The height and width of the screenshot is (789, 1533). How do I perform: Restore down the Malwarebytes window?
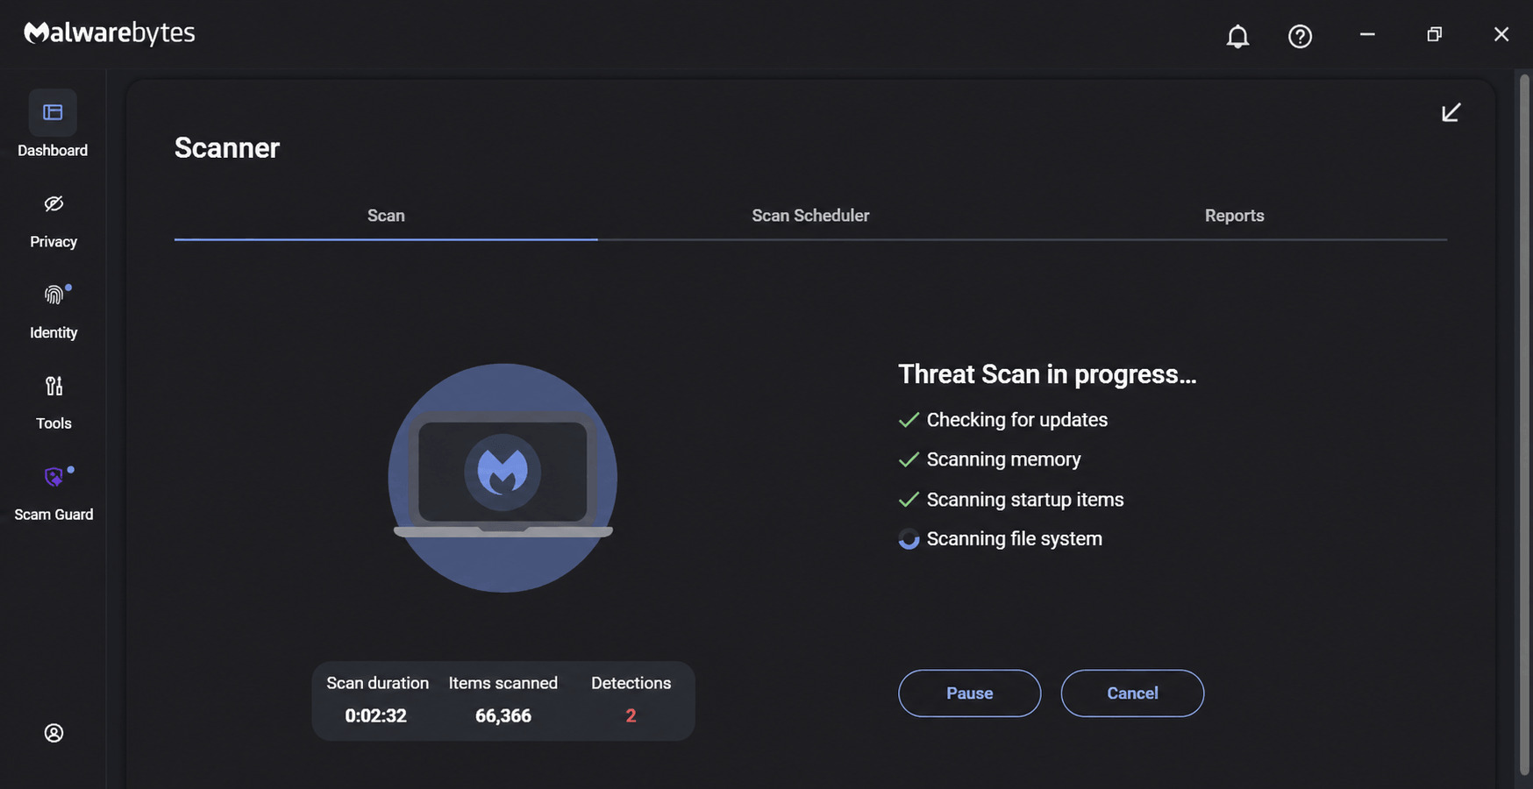pyautogui.click(x=1434, y=34)
